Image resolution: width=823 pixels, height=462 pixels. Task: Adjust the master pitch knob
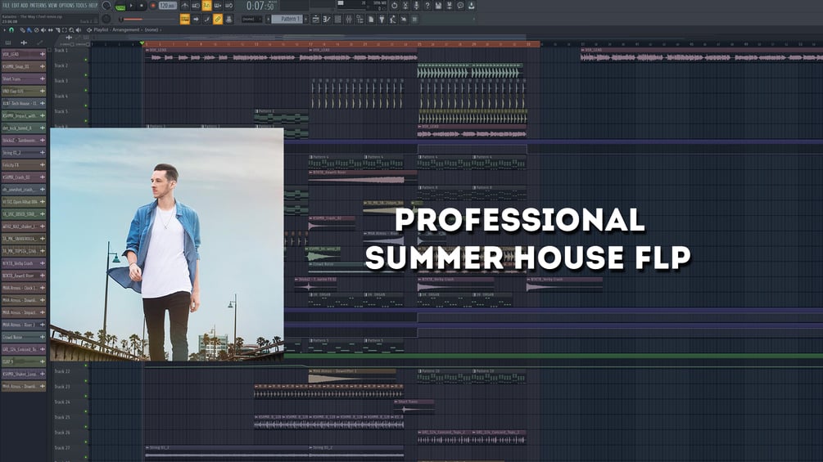(106, 19)
